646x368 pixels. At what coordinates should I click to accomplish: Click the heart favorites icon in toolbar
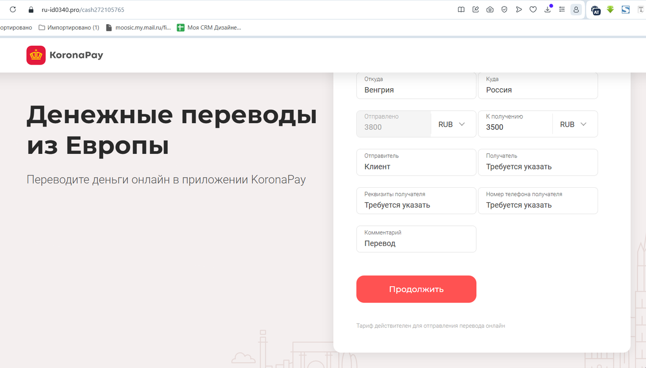pos(533,9)
